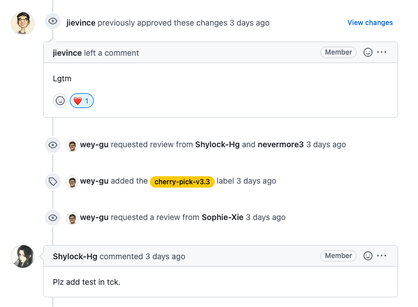
Task: Open the three-dot menu on Shylock-Hg's comment
Action: (x=382, y=256)
